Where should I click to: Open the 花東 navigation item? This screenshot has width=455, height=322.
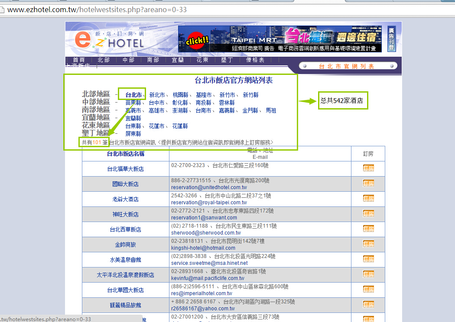coord(202,60)
